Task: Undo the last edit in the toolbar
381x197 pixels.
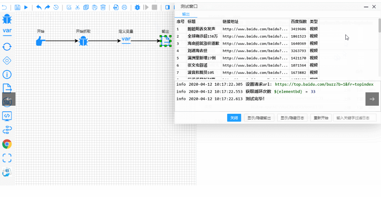Action: [x=39, y=7]
